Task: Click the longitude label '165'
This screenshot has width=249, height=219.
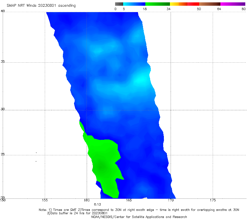Action: pos(129,200)
